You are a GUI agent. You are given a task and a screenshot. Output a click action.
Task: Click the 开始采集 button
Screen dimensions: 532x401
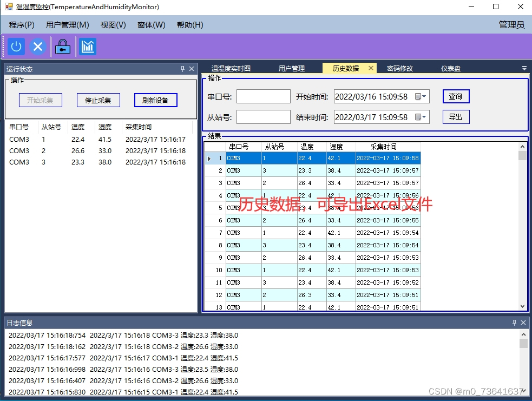(41, 100)
